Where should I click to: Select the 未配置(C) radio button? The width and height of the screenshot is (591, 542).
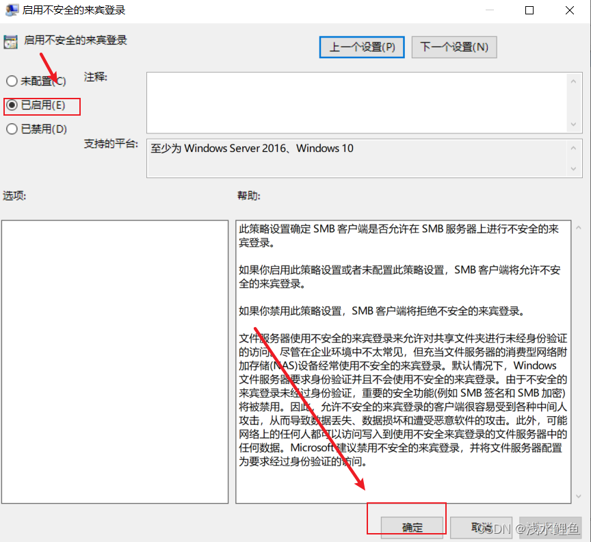(x=12, y=81)
